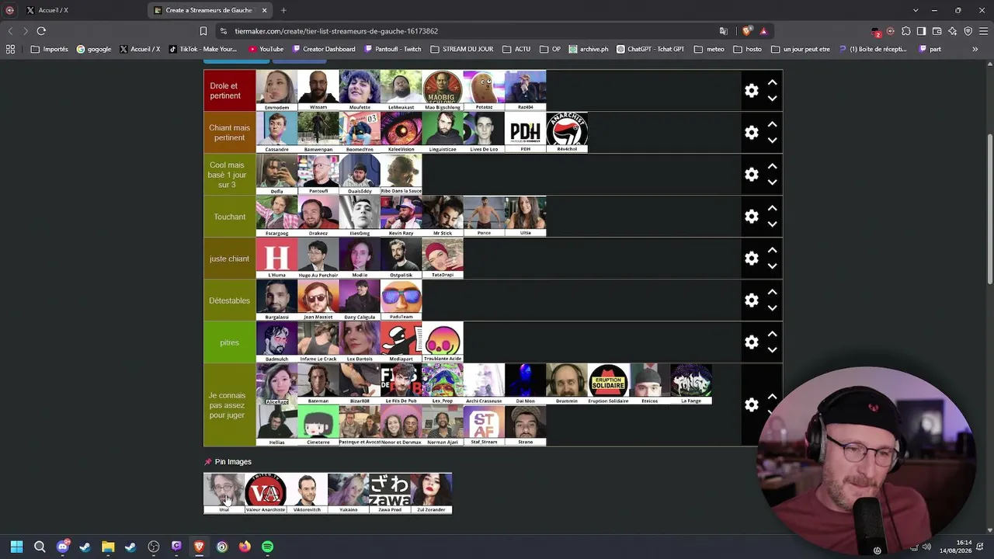Screen dimensions: 994x559
Task: Move juste chiant tier down
Action: click(772, 266)
